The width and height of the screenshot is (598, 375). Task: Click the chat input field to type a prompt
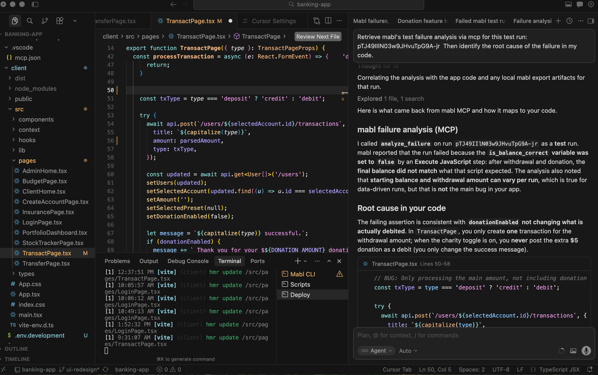tap(434, 335)
